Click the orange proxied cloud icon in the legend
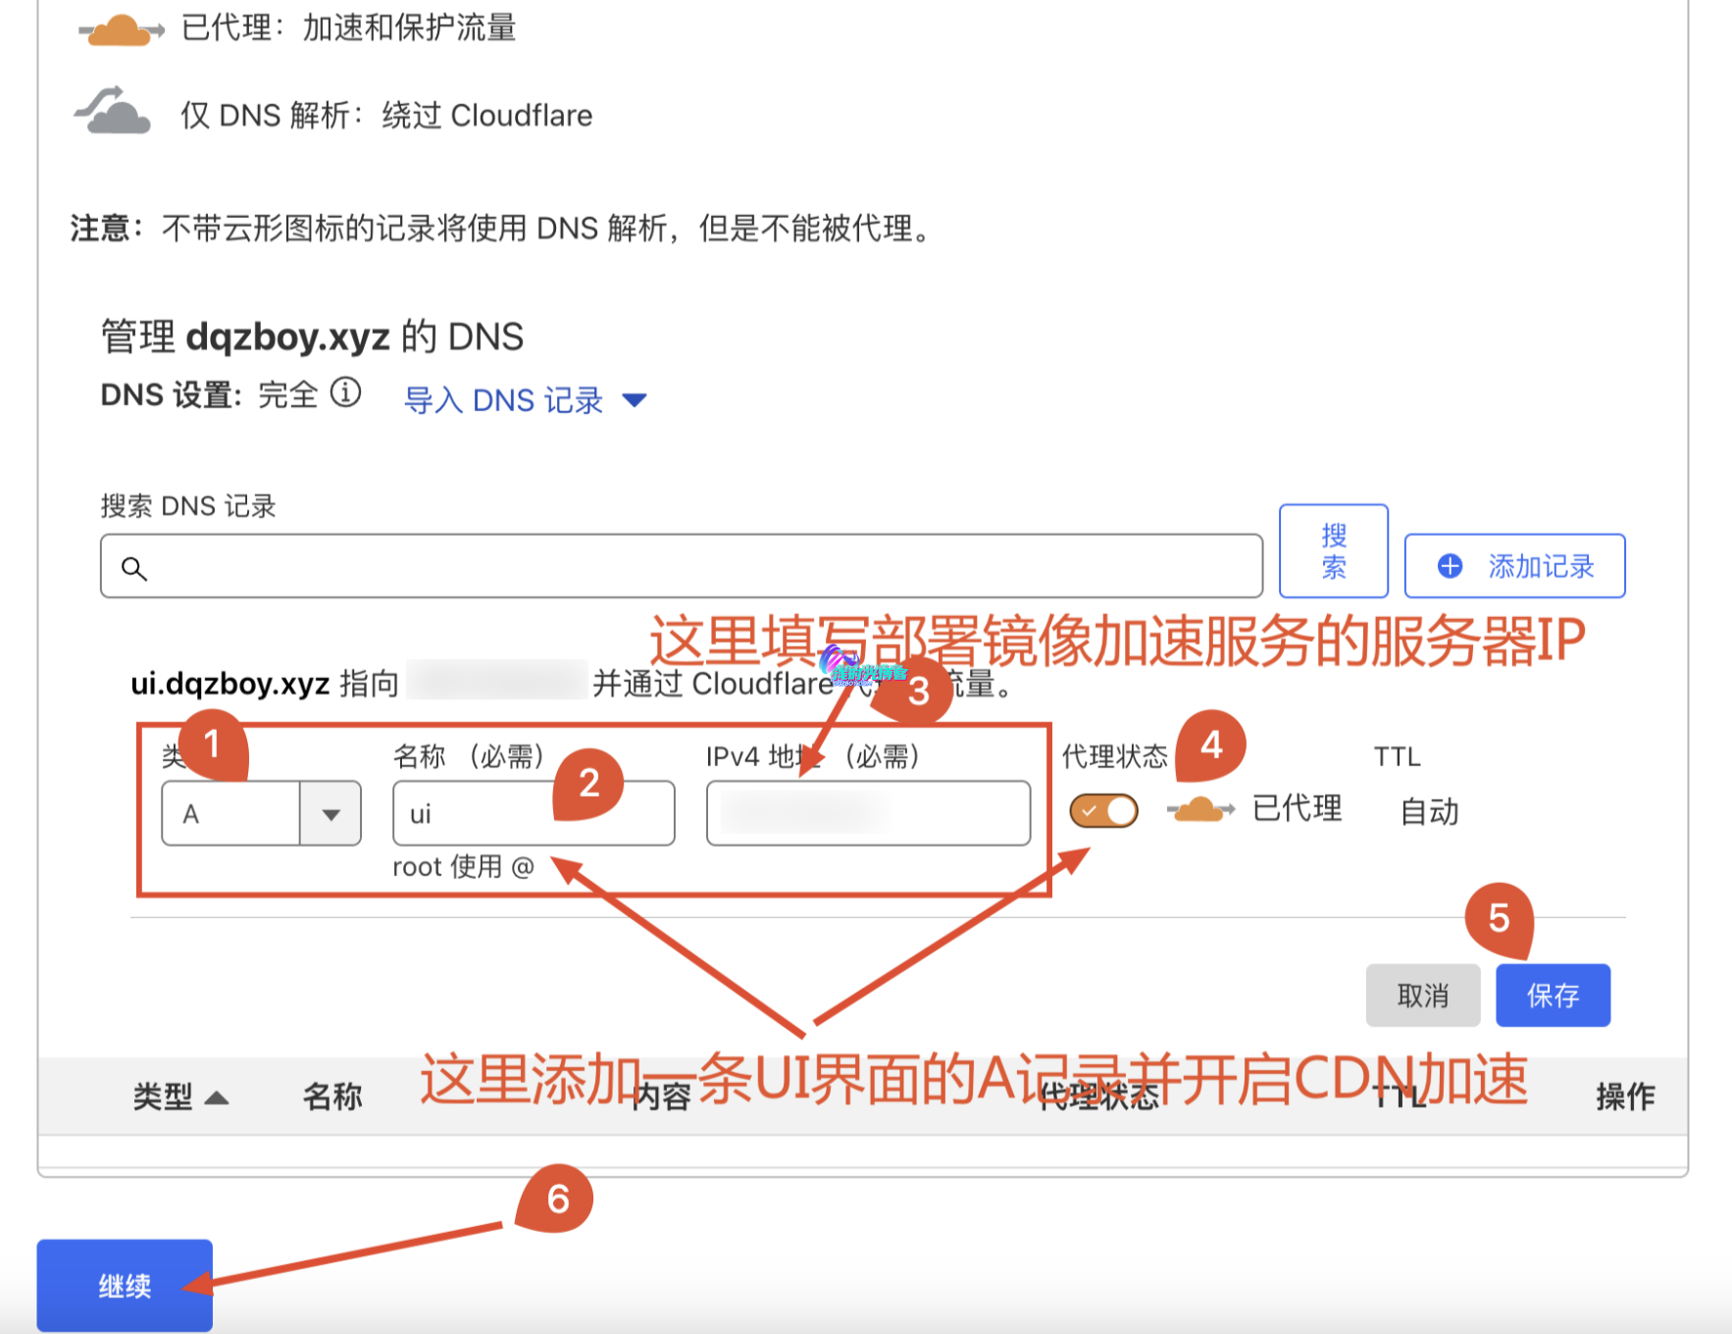The width and height of the screenshot is (1732, 1334). (120, 27)
